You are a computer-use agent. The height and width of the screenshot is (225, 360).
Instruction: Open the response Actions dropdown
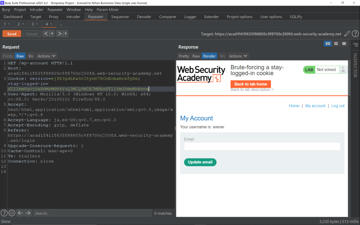click(238, 56)
